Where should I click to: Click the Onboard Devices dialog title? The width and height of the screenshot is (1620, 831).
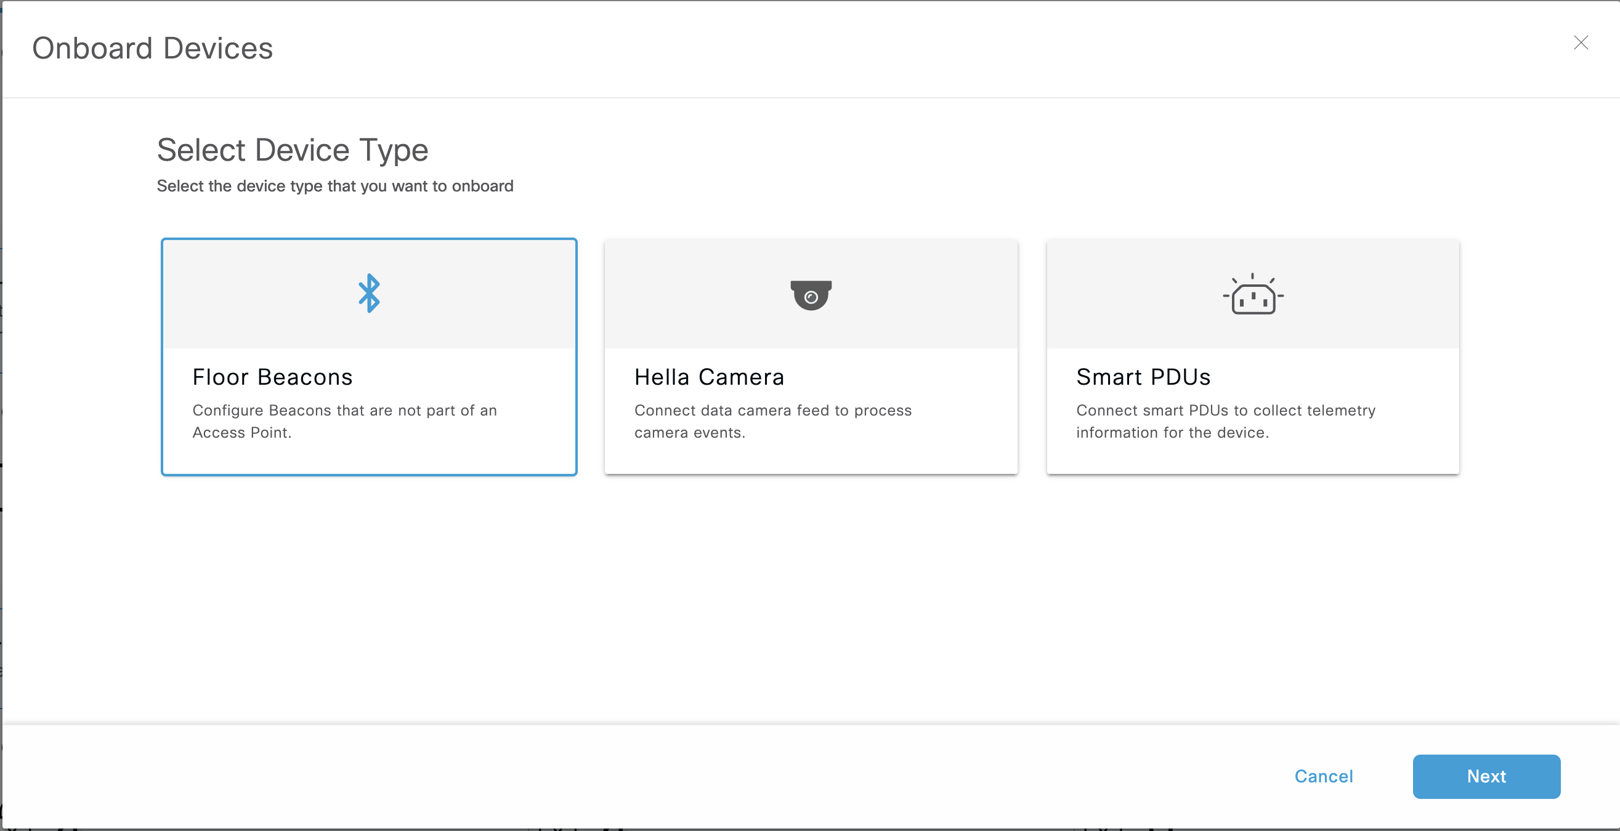click(152, 49)
